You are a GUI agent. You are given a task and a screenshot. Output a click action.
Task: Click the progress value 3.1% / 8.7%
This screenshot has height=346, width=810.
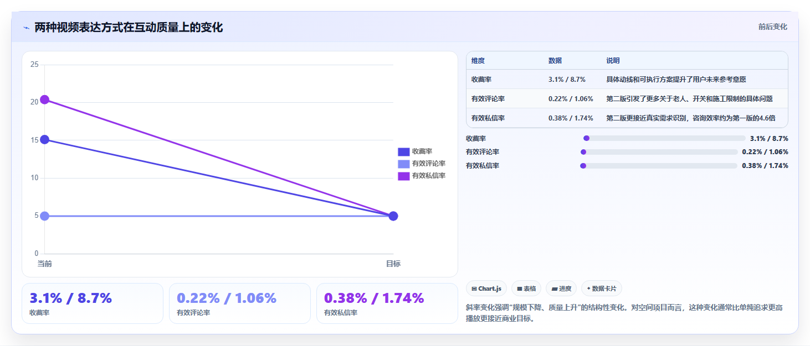pyautogui.click(x=769, y=139)
